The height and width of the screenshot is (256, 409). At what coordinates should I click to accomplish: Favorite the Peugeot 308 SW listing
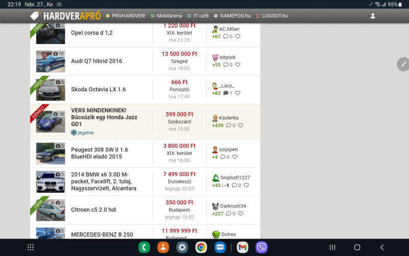[x=235, y=157]
